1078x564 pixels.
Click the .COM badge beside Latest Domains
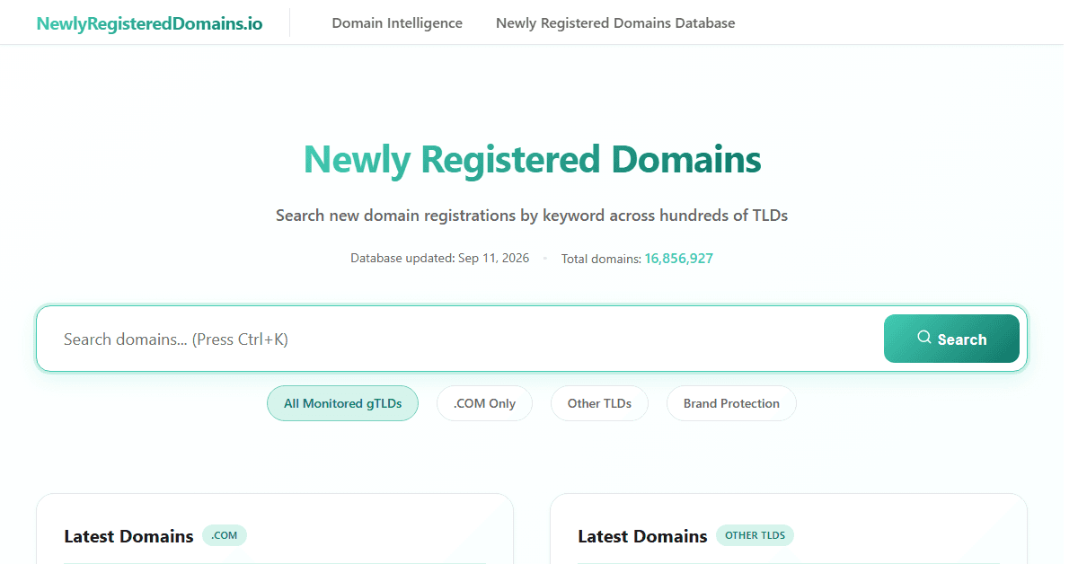(225, 536)
